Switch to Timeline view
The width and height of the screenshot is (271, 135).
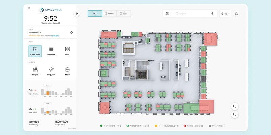tap(51, 51)
